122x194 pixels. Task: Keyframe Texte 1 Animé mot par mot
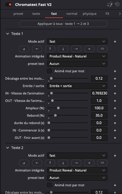115,71
